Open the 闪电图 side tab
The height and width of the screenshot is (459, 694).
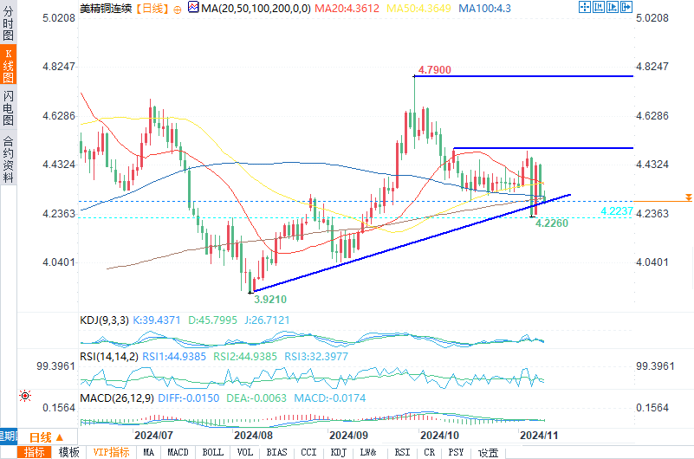[x=8, y=108]
